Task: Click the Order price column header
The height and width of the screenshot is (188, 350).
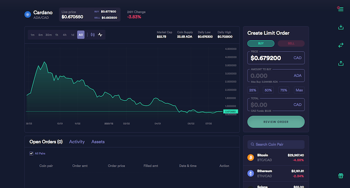Action: click(116, 166)
